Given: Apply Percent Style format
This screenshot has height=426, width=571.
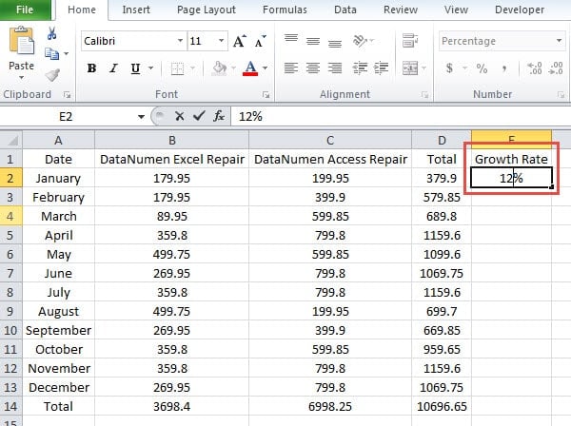Looking at the screenshot, I should (482, 68).
